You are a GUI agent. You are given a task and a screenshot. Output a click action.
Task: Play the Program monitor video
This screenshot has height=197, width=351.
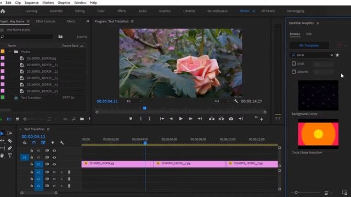pos(180,119)
